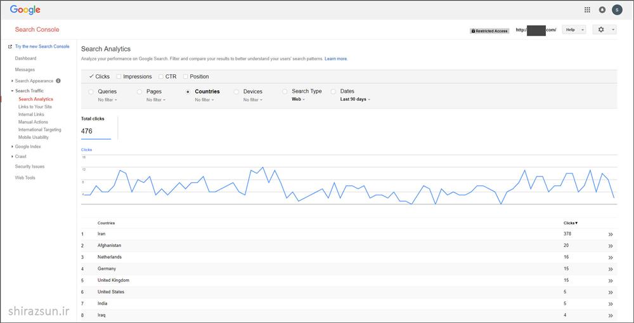Expand India row double-arrow icon
Screen dimensions: 634x323
611,304
